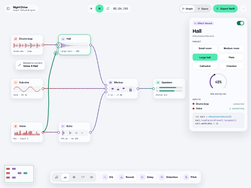Add a Distortion effect node
This screenshot has width=251, height=188.
169,177
